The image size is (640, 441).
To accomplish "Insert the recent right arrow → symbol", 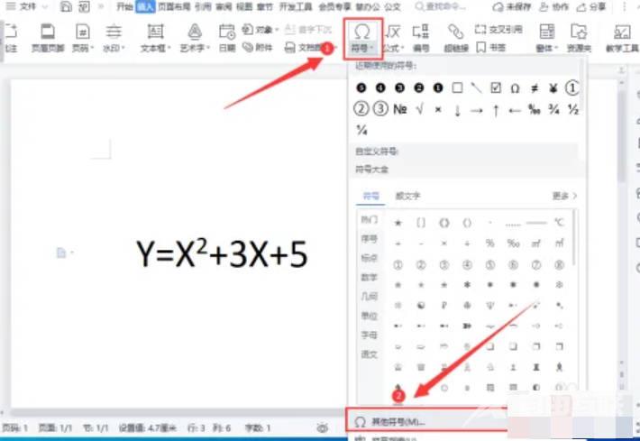I will (x=476, y=110).
